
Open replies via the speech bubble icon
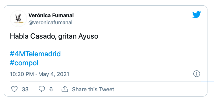point(42,89)
